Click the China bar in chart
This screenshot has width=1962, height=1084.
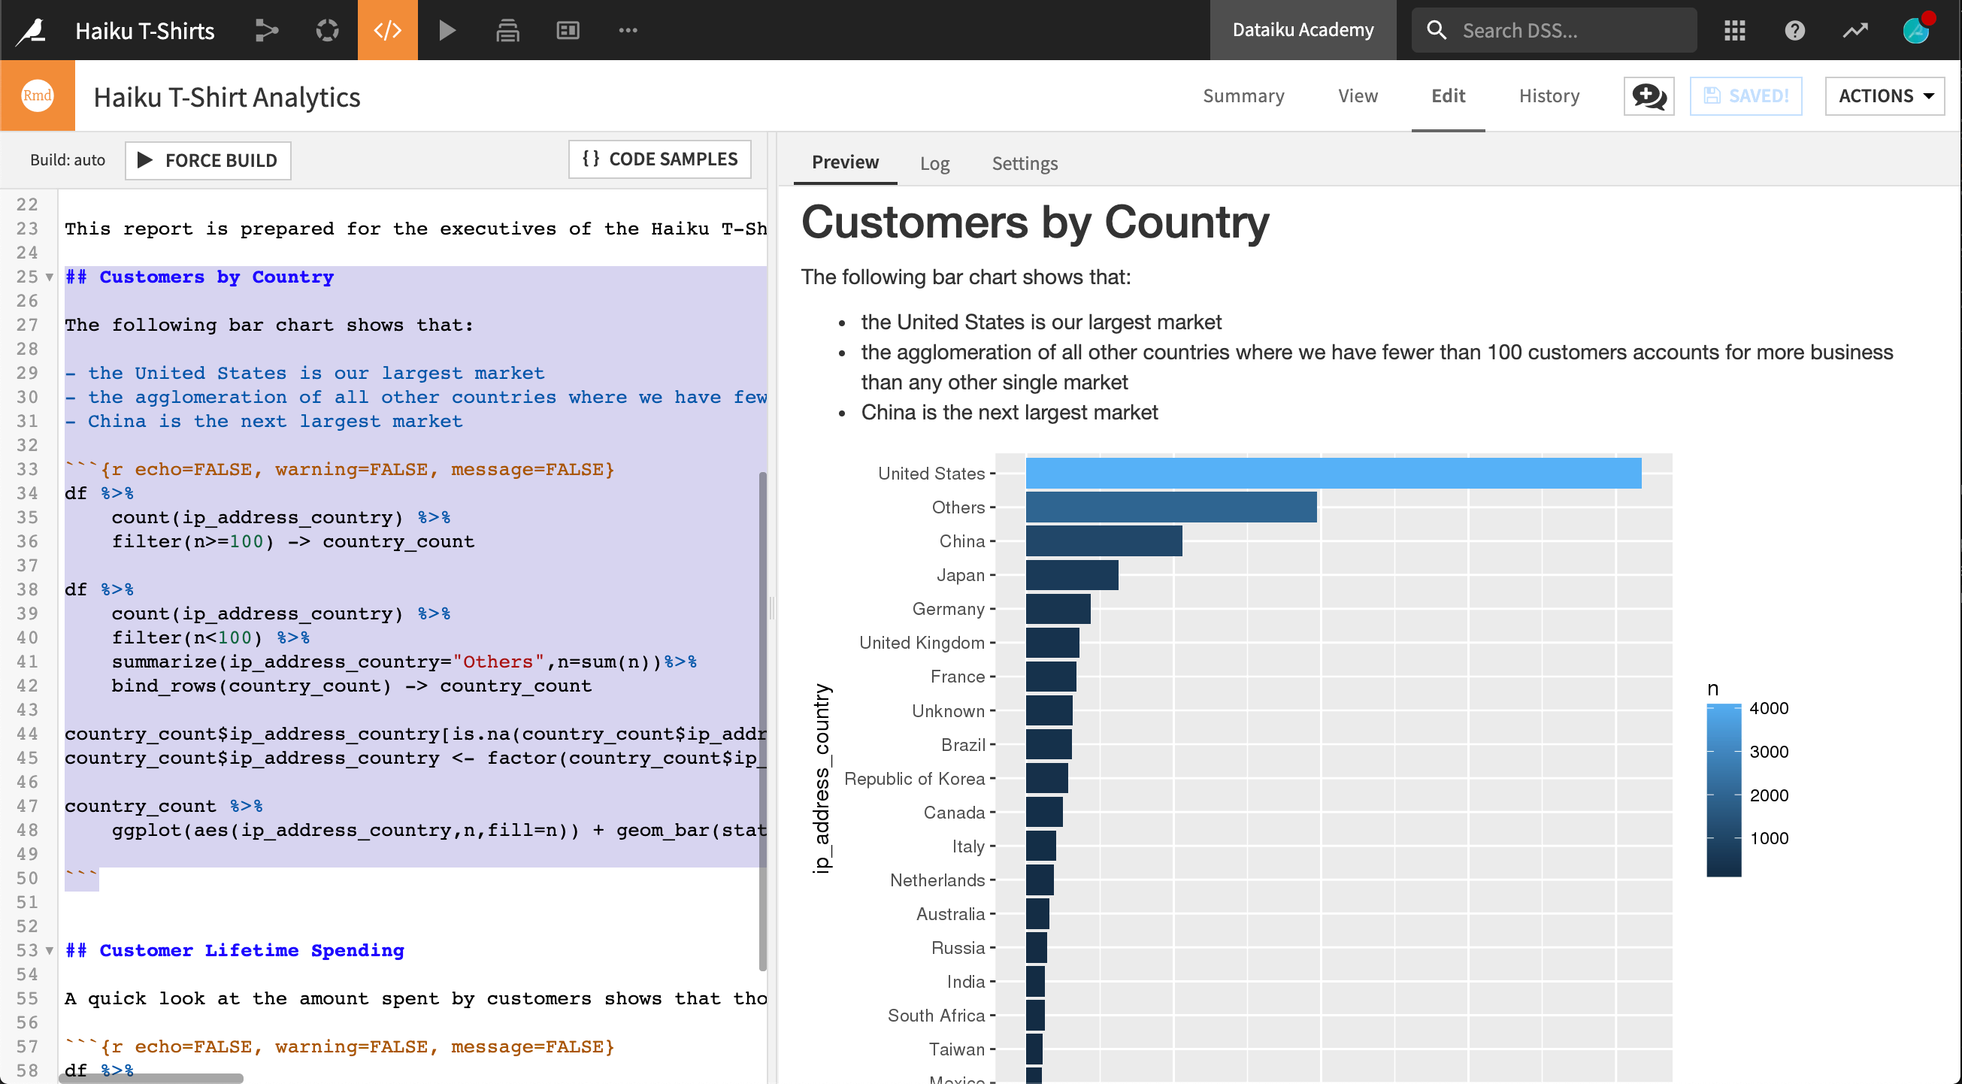point(1104,540)
